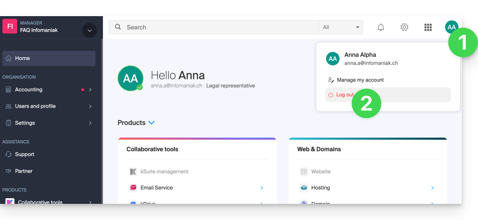Expand the sidebar Settings submenu arrow

pyautogui.click(x=90, y=123)
